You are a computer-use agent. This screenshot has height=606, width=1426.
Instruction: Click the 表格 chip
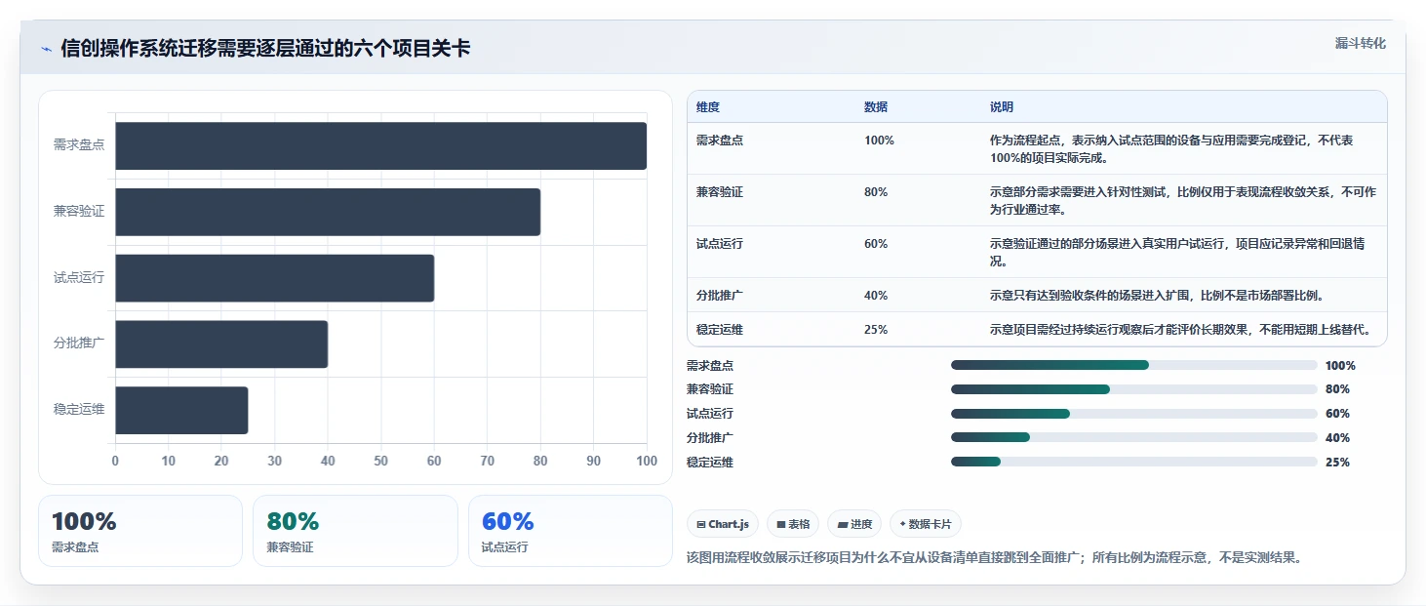pos(793,524)
